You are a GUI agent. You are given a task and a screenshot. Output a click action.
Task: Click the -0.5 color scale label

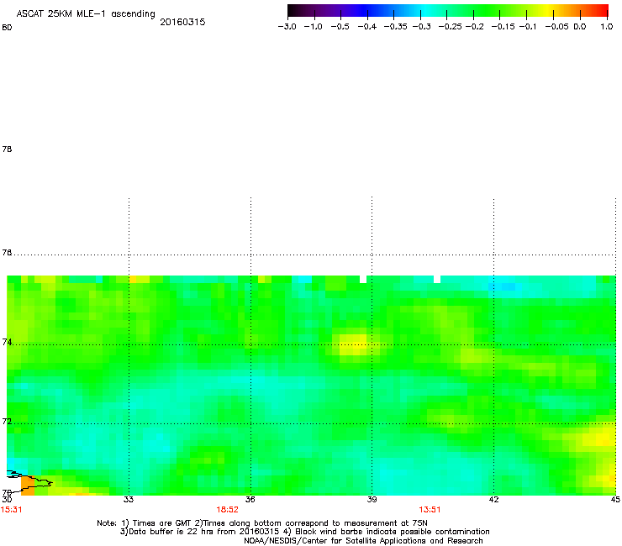point(340,27)
